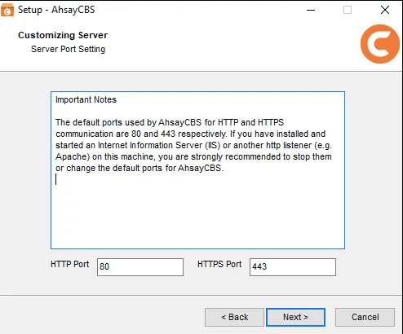403x334 pixels.
Task: Click the 'Important Notes' heading text
Action: click(86, 99)
